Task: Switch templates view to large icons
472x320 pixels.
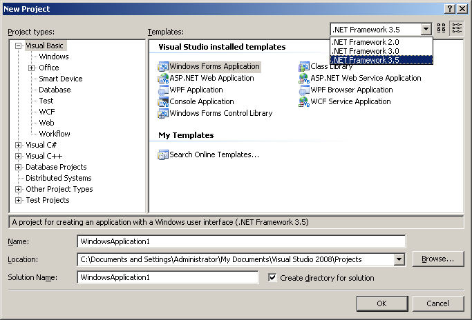Action: (442, 28)
